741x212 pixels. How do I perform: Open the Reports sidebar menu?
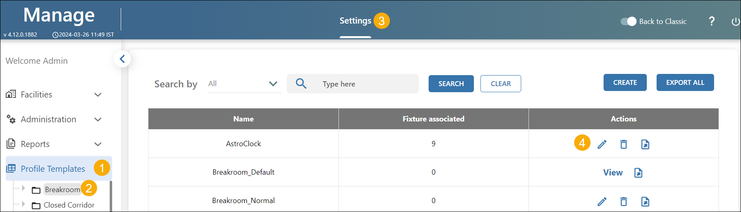(35, 144)
